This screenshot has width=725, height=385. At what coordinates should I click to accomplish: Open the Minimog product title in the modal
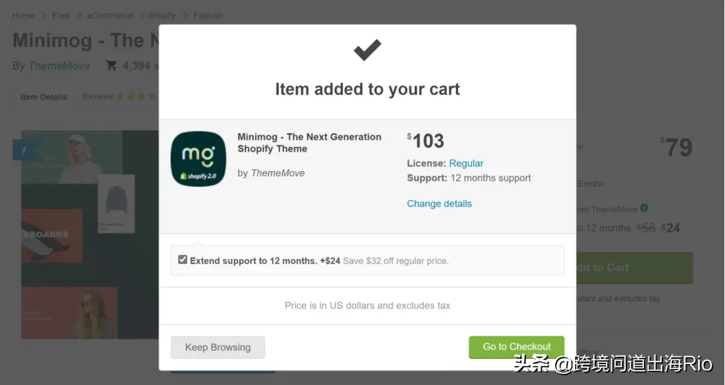point(309,142)
